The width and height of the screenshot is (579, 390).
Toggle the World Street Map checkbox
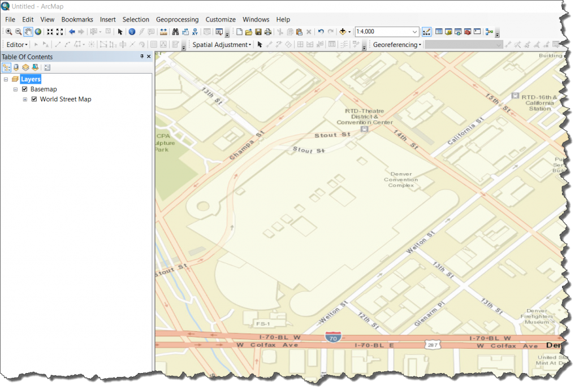click(x=34, y=99)
